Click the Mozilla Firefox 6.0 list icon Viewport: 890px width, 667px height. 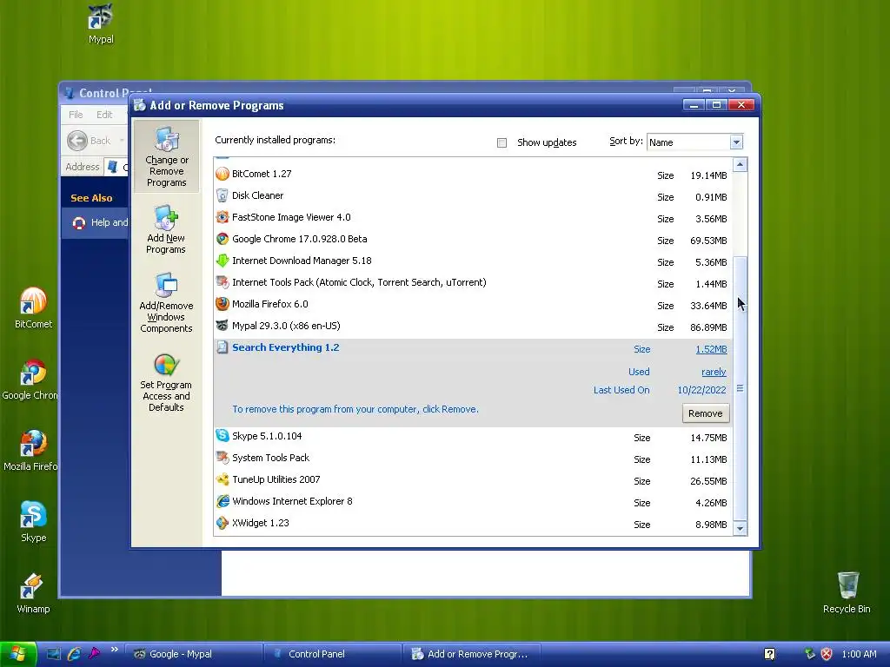(x=222, y=304)
